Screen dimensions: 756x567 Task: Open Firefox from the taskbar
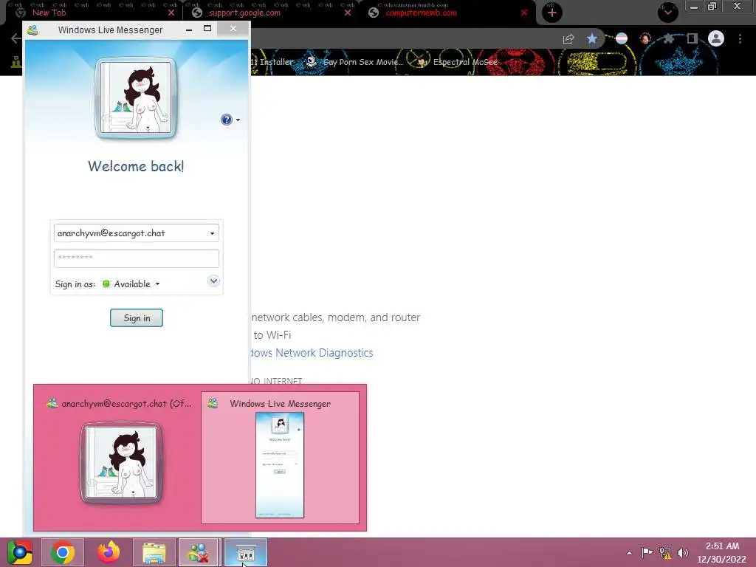(x=109, y=552)
